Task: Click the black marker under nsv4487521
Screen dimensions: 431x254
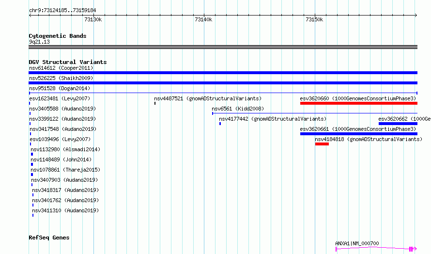Action: (x=155, y=103)
